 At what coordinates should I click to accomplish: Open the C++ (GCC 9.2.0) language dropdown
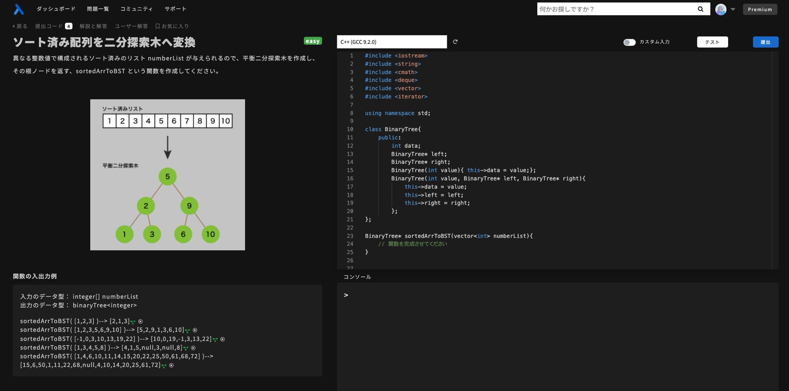[x=392, y=42]
